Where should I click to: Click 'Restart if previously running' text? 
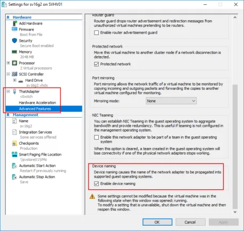coord(43,171)
